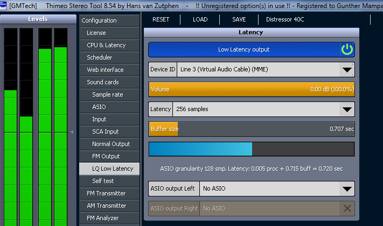
Task: Click the Levels panel header
Action: coord(38,19)
